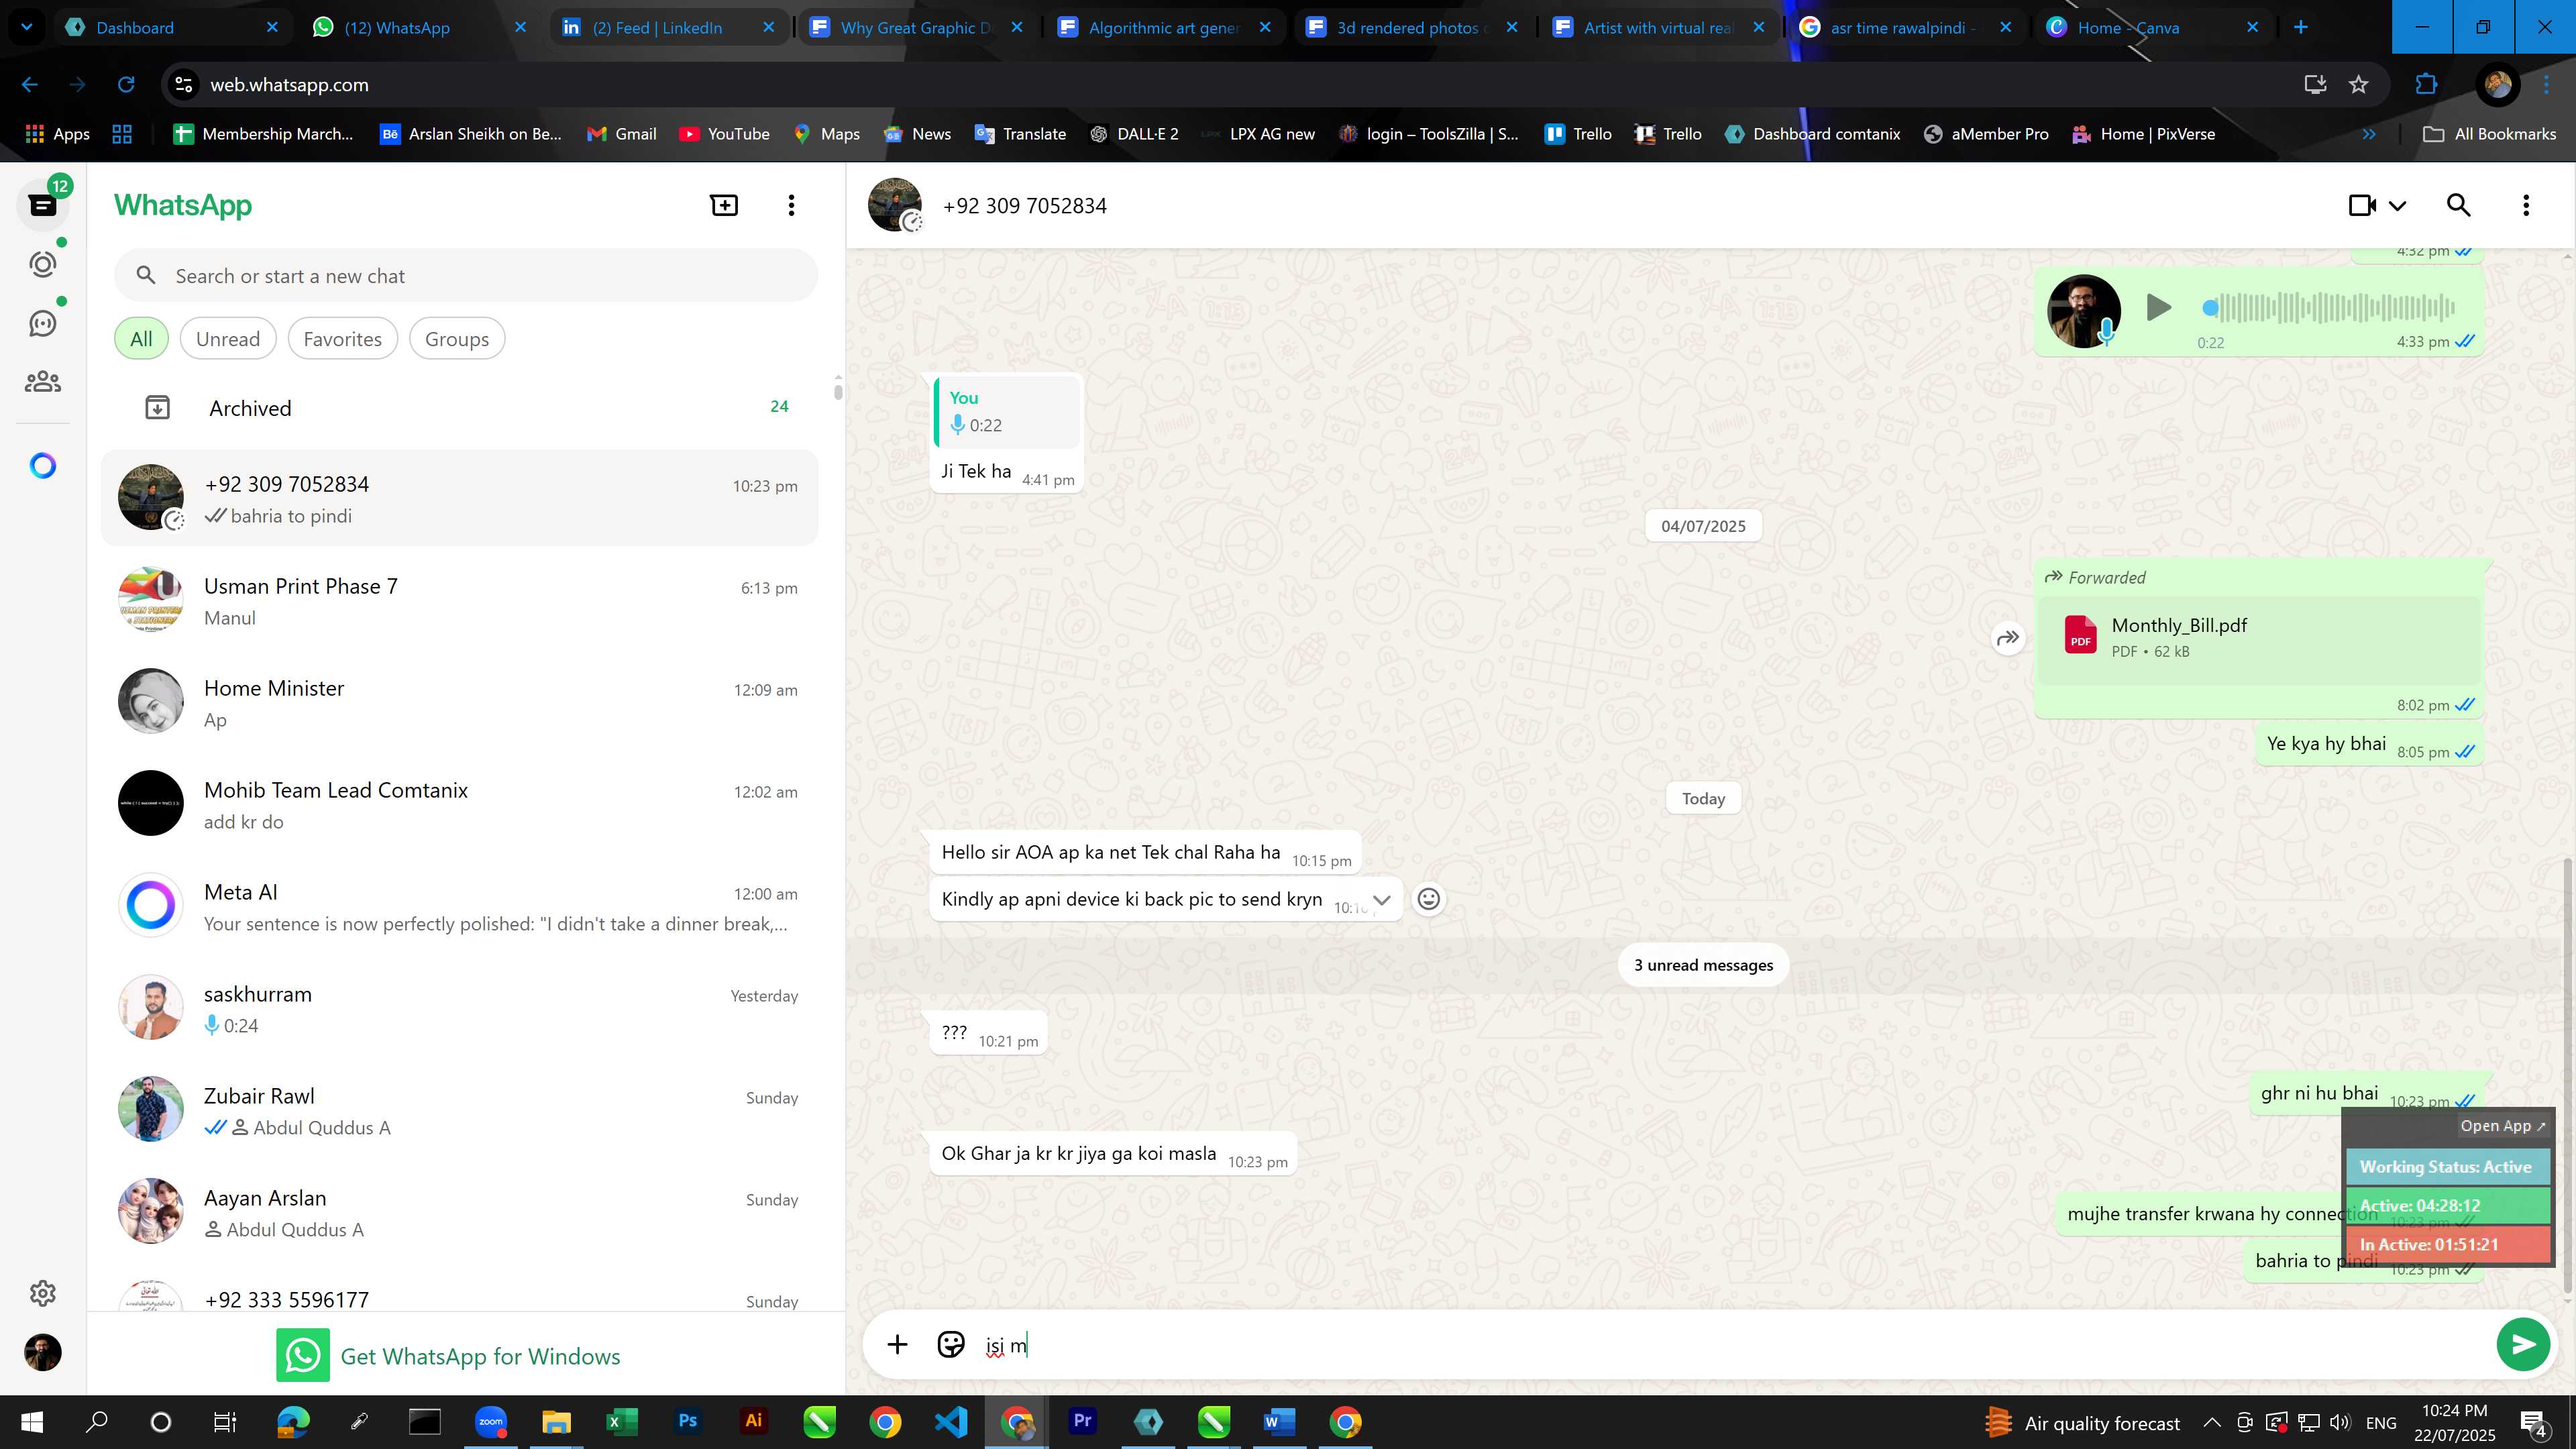Open the Usman Print Phase 7 chat
Screen dimensions: 2576x1449
pos(460,600)
